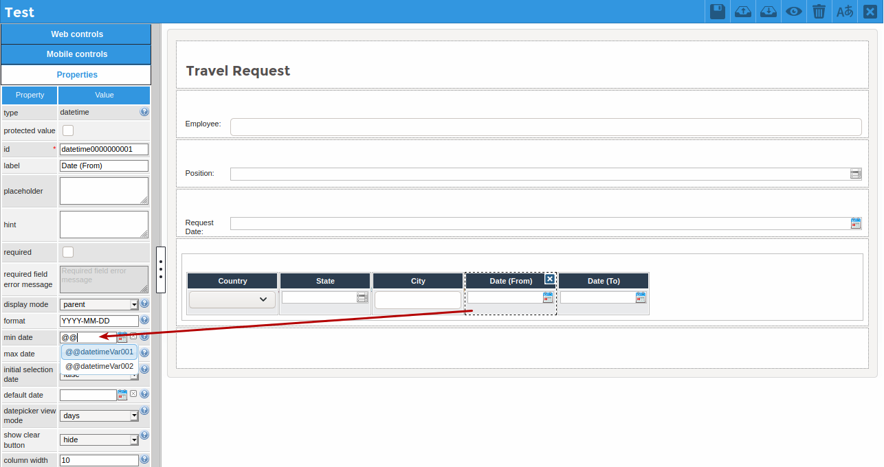Clear the default date value box
The height and width of the screenshot is (467, 884).
133,394
